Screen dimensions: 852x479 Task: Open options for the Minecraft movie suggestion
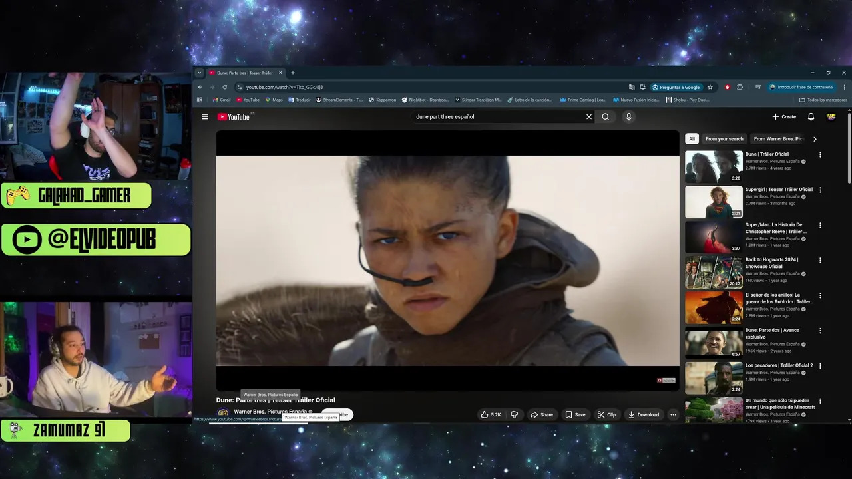tap(820, 401)
